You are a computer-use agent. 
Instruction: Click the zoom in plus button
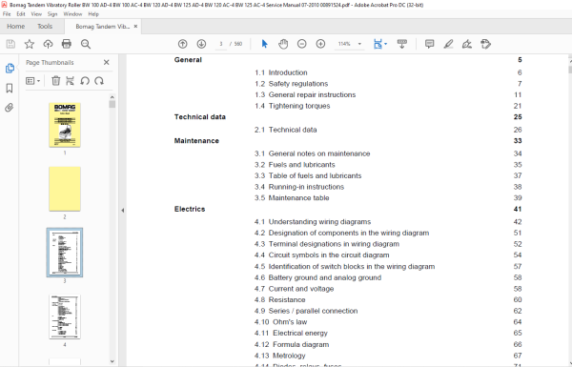[320, 44]
